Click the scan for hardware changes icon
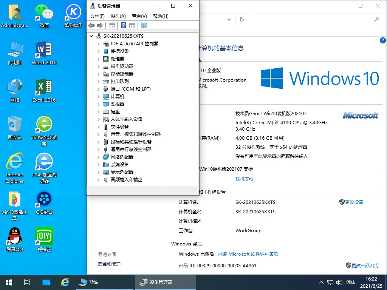Viewport: 387px width, 290px height. pos(144,25)
